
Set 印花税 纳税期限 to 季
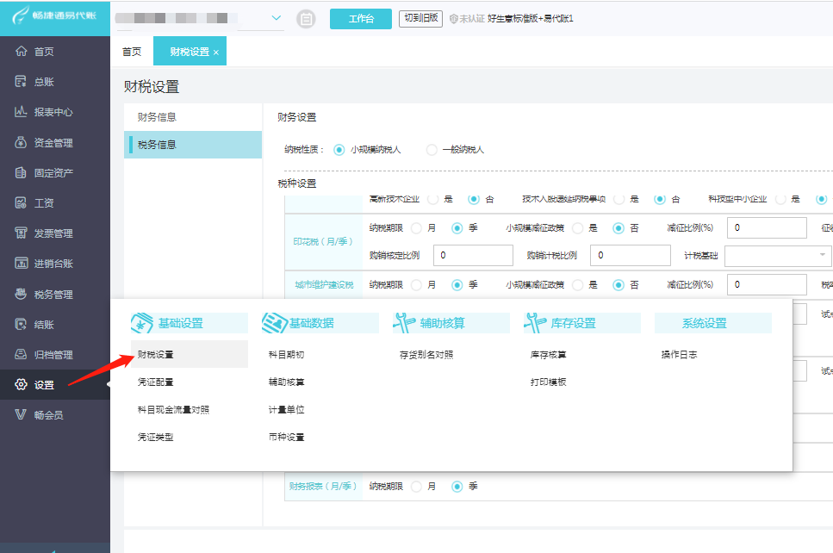tap(457, 228)
